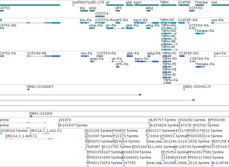Open the CK00282.3prime EST label
The height and width of the screenshot is (167, 229).
tap(192, 120)
